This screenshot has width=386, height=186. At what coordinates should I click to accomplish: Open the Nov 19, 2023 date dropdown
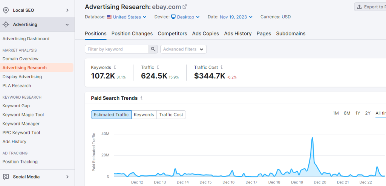pos(236,17)
